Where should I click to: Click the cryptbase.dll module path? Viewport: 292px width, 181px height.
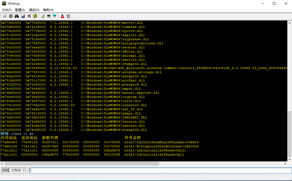115,39
